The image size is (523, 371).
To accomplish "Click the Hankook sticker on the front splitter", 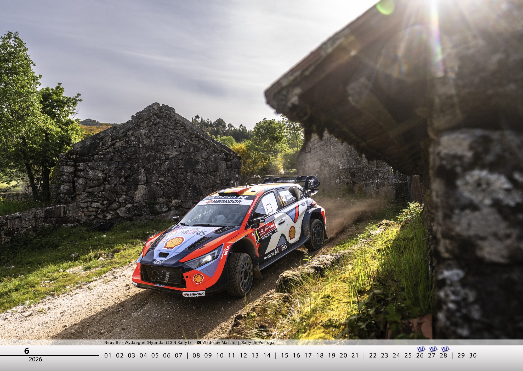I will tap(194, 294).
